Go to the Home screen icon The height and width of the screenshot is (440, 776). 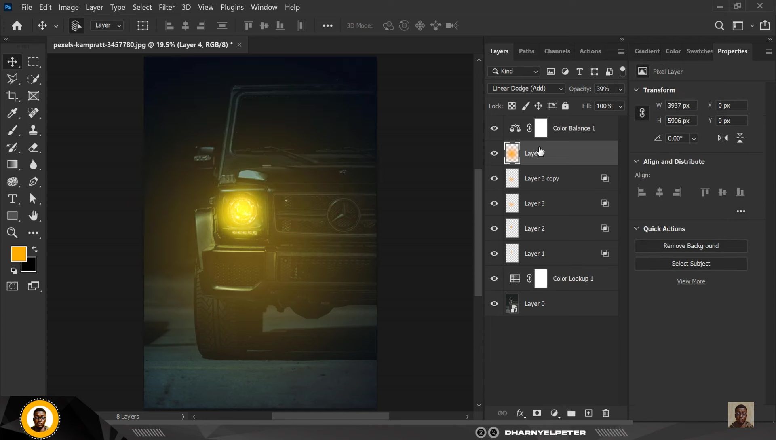[x=17, y=25]
